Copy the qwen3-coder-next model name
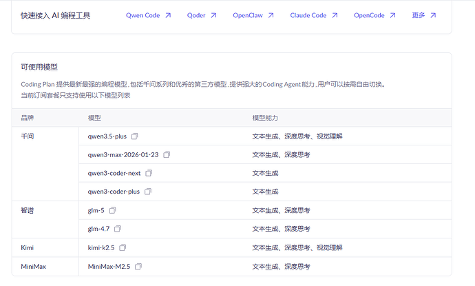475x286 pixels. (x=149, y=173)
